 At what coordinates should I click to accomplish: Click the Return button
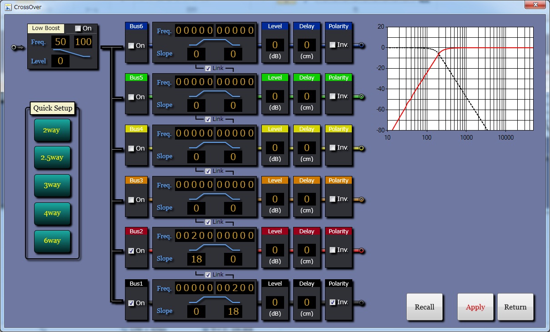coord(515,307)
